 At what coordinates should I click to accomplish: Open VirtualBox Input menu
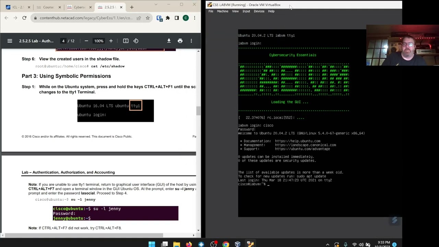246,11
